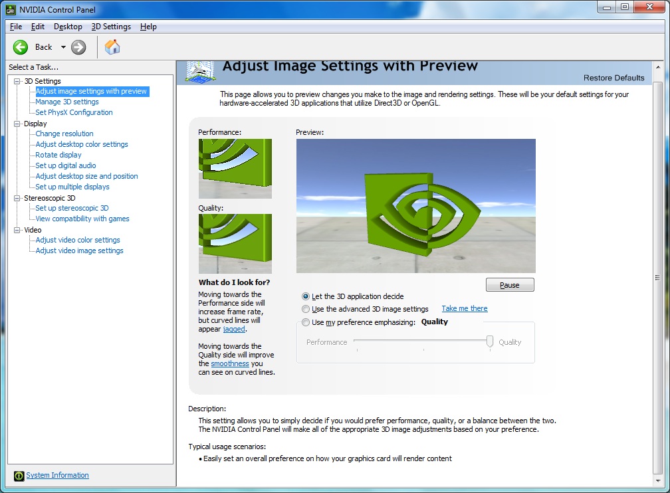Open Set up multiple displays task

click(x=72, y=187)
